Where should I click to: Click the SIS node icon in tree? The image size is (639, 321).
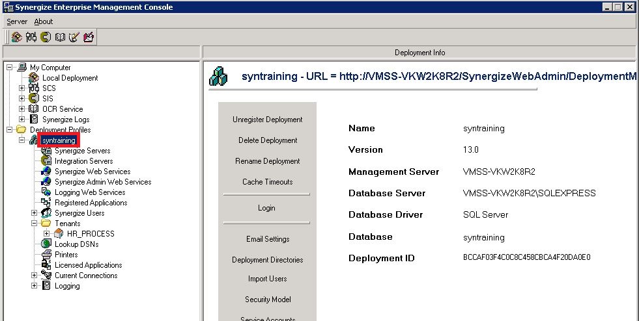34,98
